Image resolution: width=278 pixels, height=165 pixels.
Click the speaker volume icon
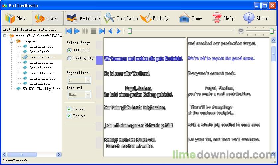[x=241, y=31]
